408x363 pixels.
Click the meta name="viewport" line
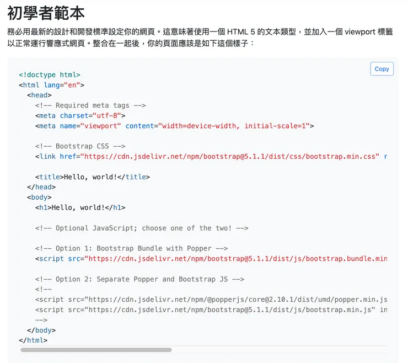coord(175,126)
